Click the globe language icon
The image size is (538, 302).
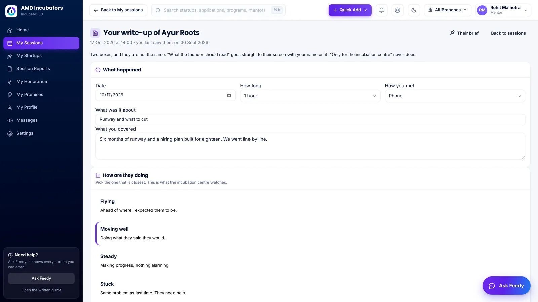pos(397,10)
